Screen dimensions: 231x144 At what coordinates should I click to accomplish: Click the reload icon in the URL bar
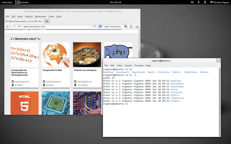(95, 26)
